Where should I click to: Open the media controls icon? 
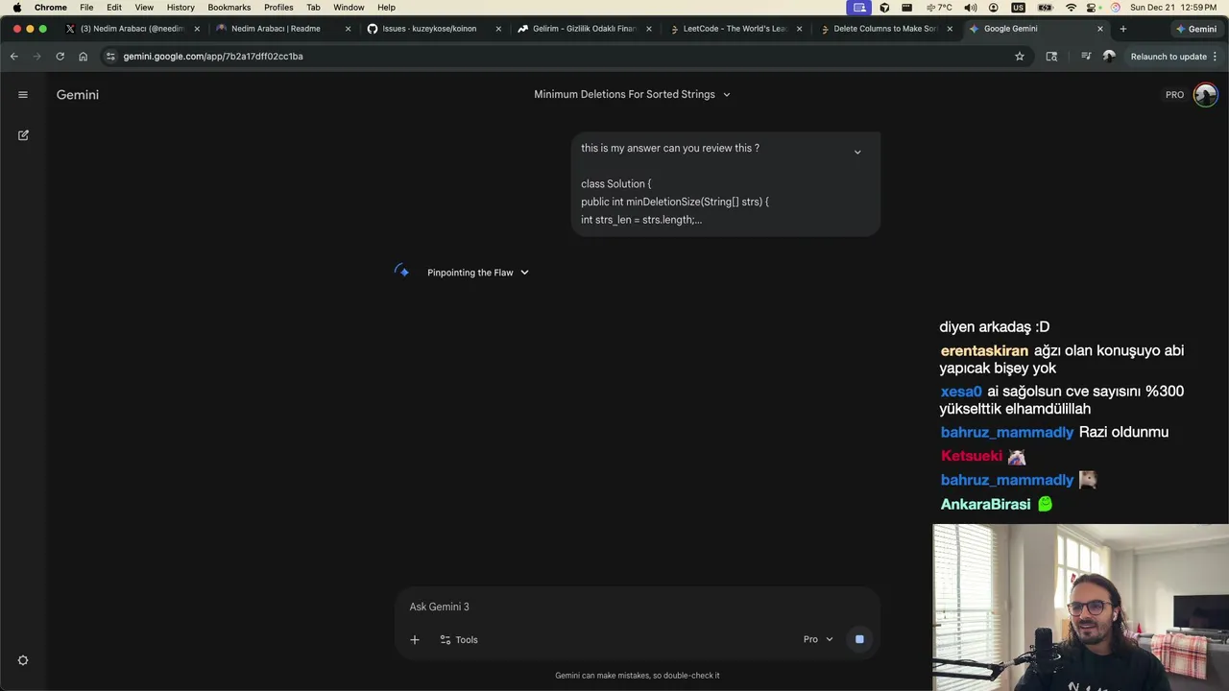pyautogui.click(x=1086, y=57)
